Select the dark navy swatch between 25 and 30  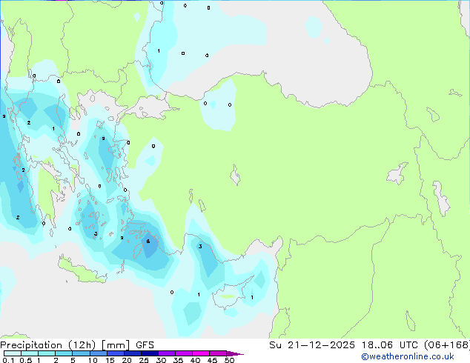[x=150, y=353]
